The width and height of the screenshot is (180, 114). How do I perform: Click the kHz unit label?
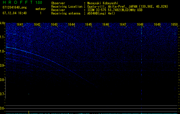(x=3, y=23)
